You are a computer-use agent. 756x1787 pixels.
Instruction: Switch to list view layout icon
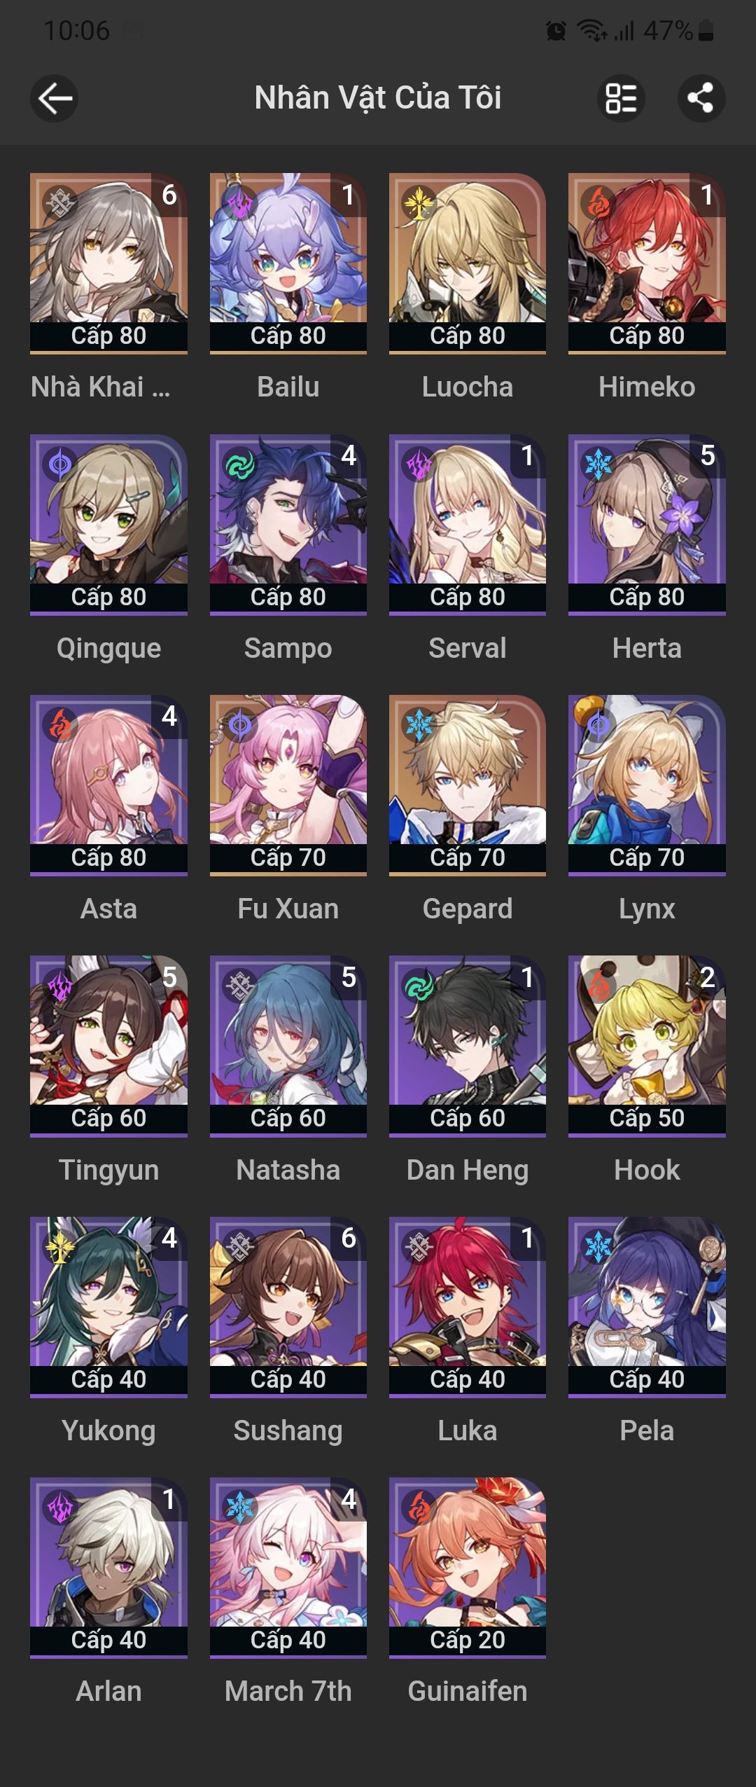tap(621, 98)
